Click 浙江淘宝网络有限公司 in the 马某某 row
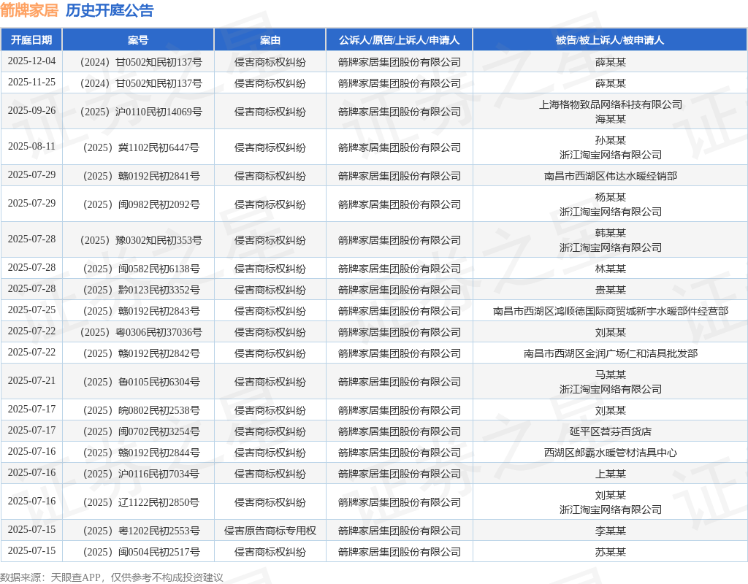This screenshot has height=584, width=748. 610,389
